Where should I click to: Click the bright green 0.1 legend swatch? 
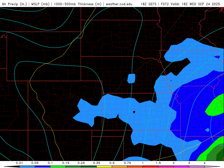[x=58, y=167]
